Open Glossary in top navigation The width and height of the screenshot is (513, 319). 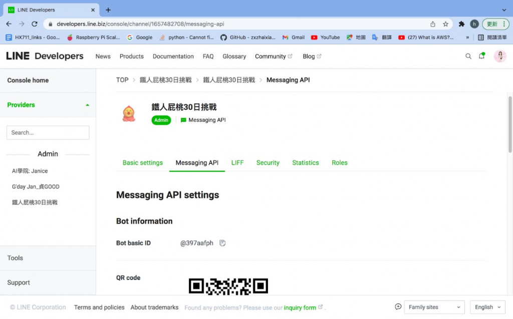234,56
